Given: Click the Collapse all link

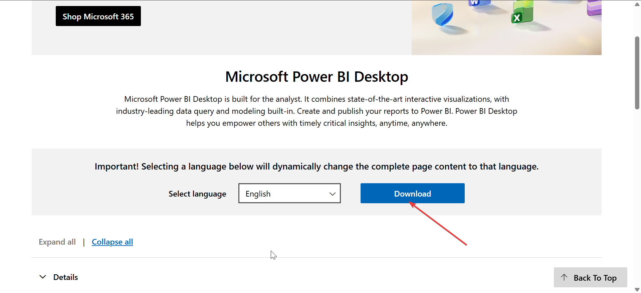Looking at the screenshot, I should tap(112, 242).
